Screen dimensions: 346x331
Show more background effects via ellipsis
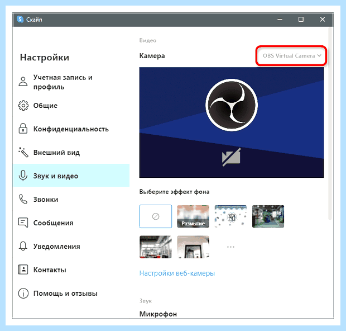pyautogui.click(x=230, y=247)
